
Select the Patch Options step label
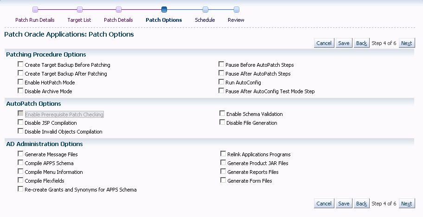tap(164, 20)
